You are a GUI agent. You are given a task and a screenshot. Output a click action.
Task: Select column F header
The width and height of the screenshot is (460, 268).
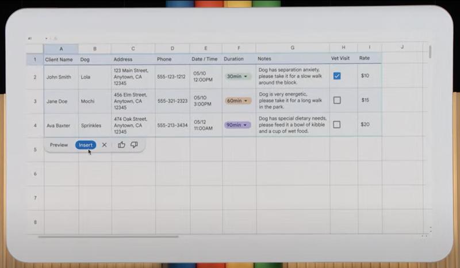click(239, 48)
